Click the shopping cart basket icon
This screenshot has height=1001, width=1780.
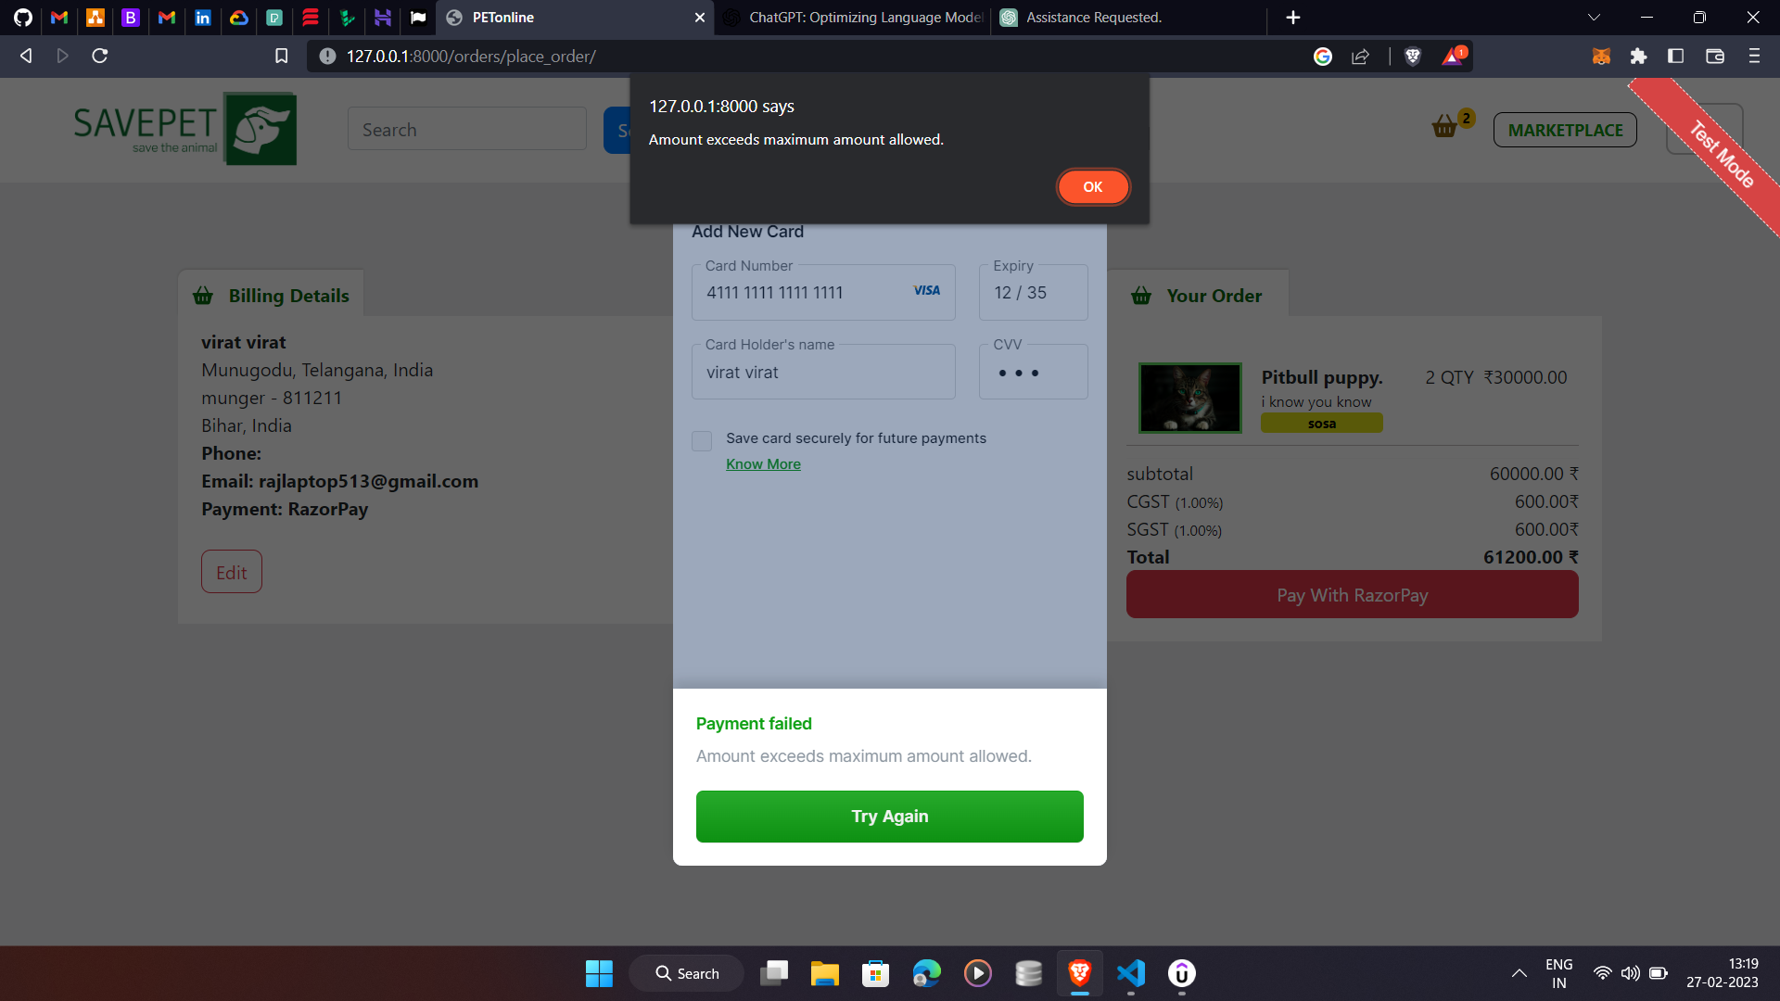coord(1444,127)
